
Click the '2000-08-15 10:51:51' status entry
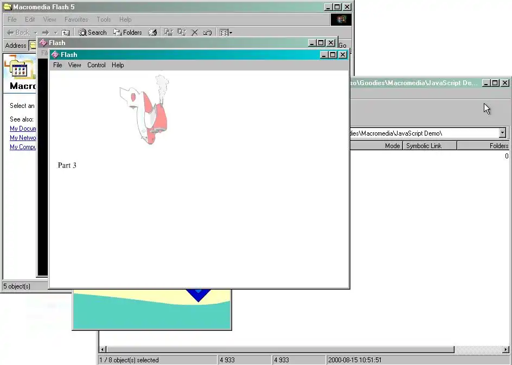355,360
